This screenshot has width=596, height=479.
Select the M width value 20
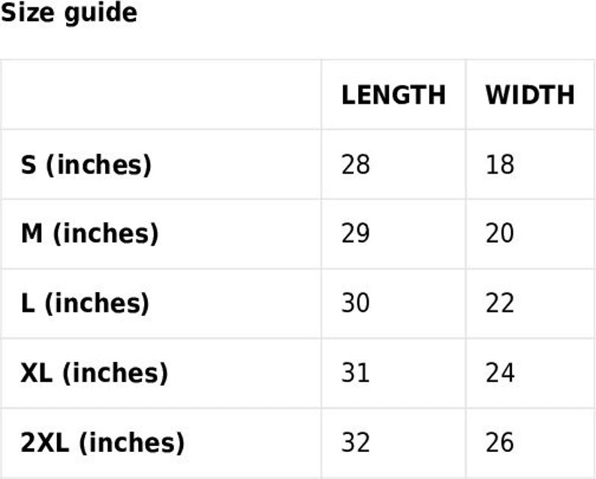coord(500,233)
